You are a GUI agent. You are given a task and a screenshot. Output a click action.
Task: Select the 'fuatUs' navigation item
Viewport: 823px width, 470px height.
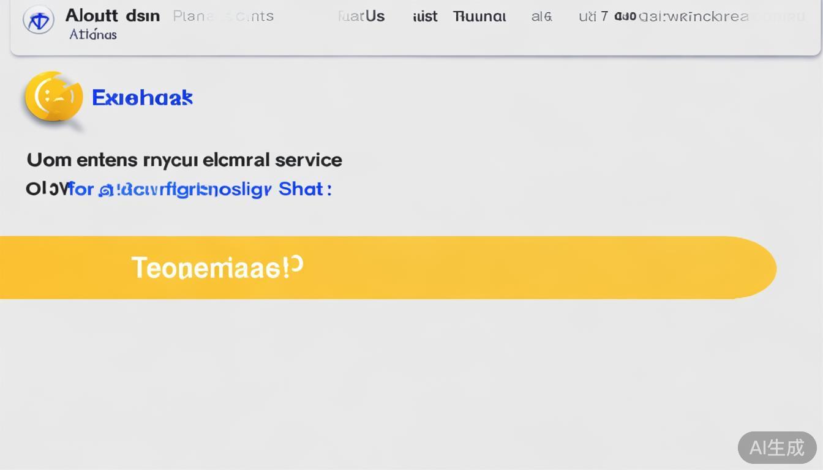coord(361,17)
